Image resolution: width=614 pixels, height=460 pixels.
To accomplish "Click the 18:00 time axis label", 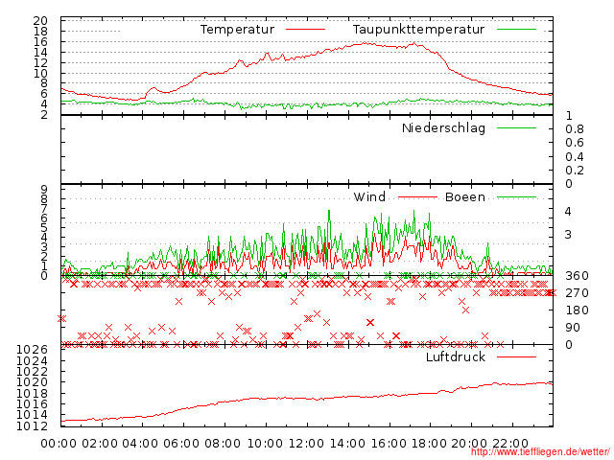I will [x=429, y=444].
